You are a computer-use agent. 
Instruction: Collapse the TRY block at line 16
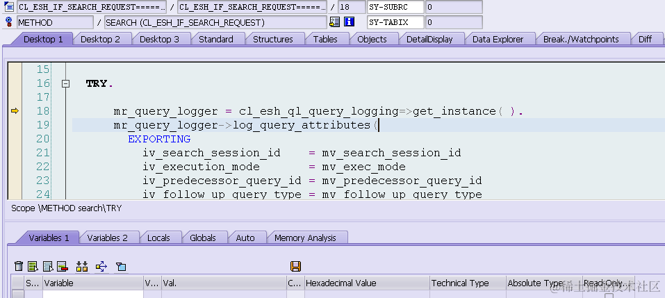65,84
